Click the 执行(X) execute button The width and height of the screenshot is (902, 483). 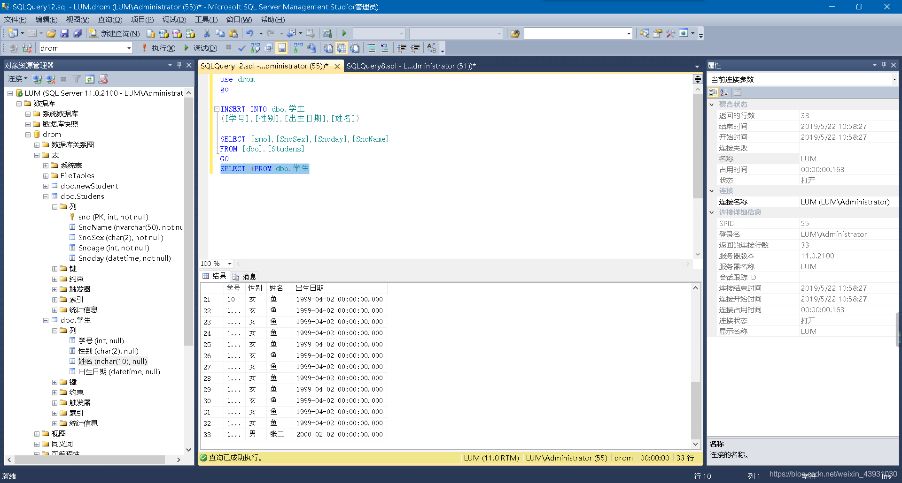pos(158,48)
